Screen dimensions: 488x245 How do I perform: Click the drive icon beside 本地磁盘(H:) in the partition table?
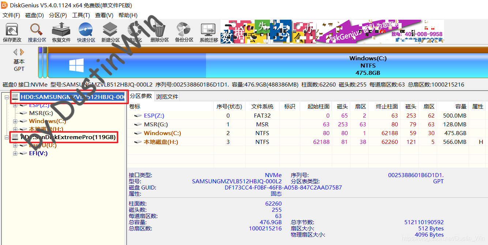pyautogui.click(x=138, y=142)
